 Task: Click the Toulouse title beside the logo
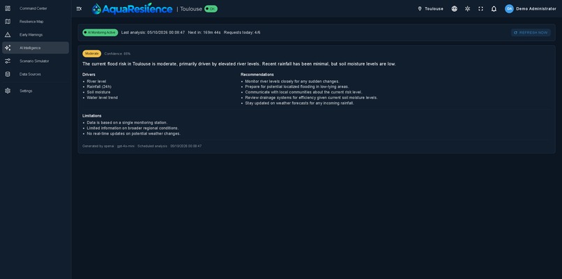pyautogui.click(x=191, y=9)
